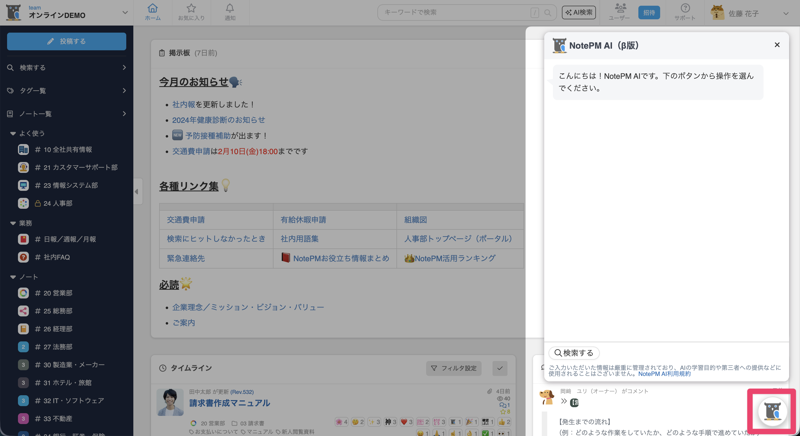800x436 pixels.
Task: Open the team オンラインDEMO dropdown
Action: click(125, 13)
